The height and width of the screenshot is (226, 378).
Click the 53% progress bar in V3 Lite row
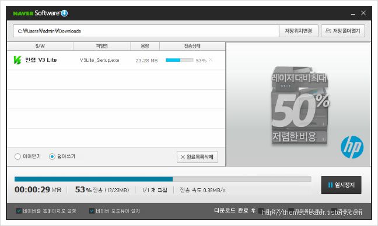coord(180,60)
